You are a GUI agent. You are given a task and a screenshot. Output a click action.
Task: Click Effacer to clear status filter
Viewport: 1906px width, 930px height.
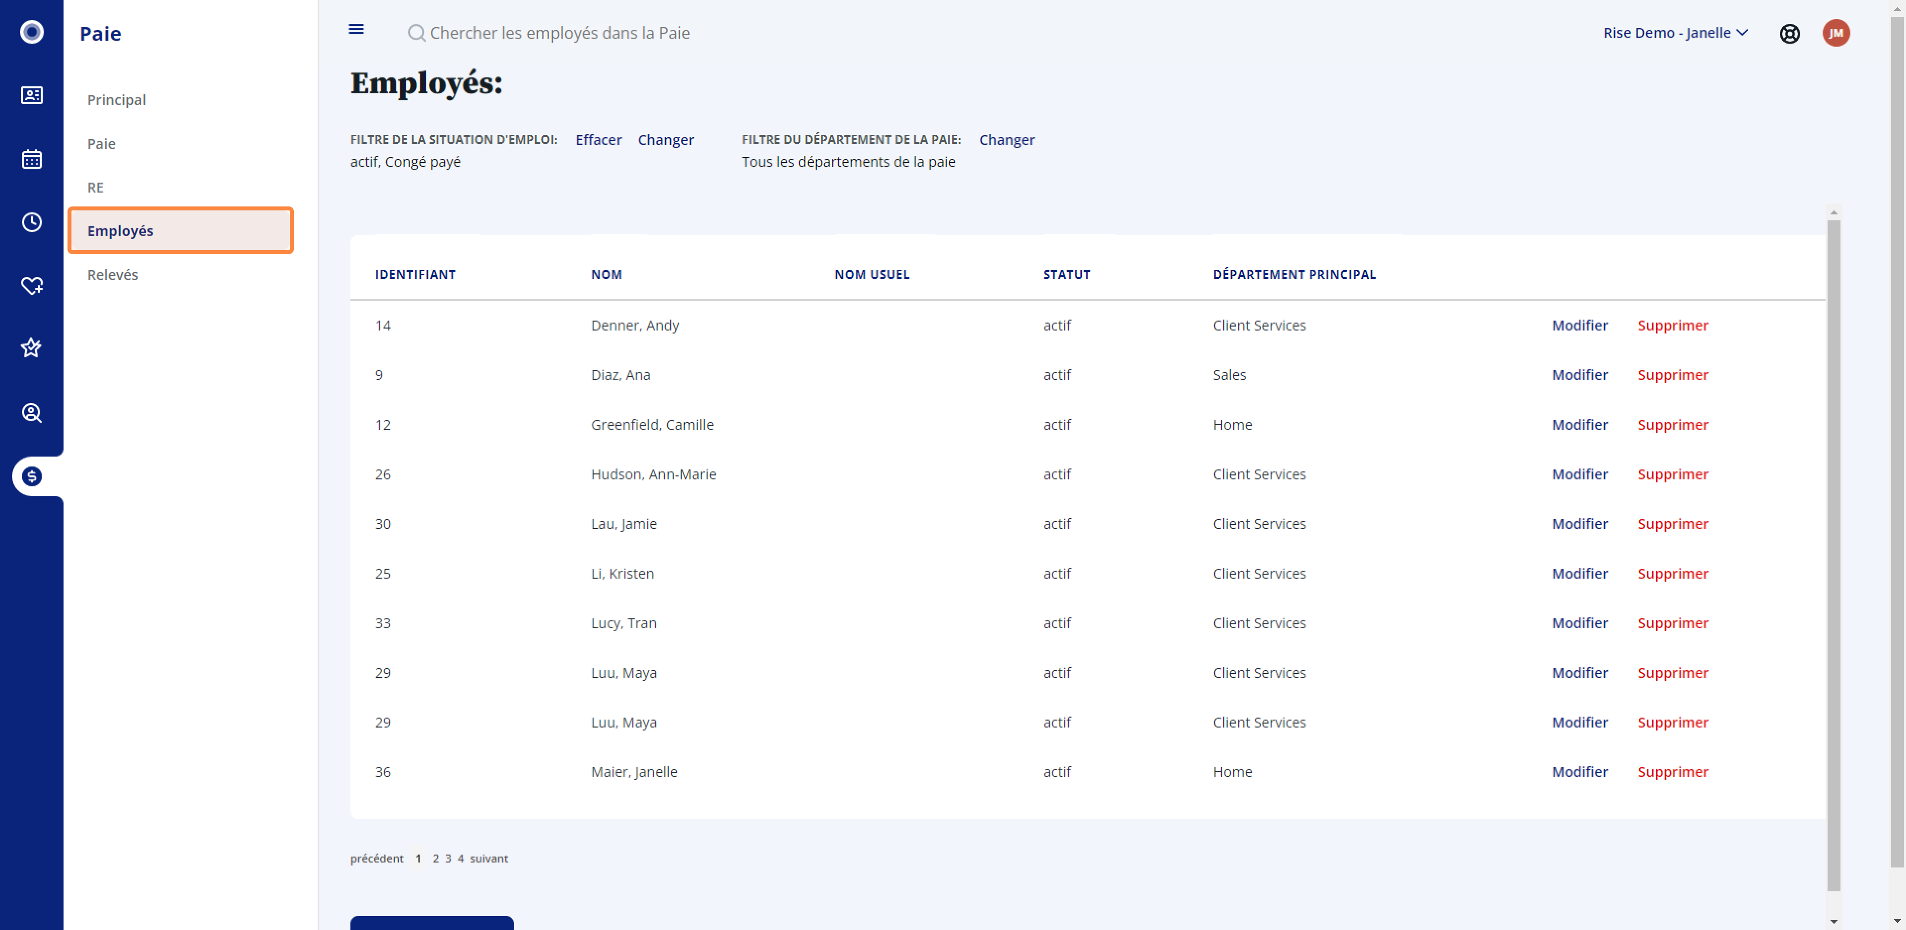point(599,140)
